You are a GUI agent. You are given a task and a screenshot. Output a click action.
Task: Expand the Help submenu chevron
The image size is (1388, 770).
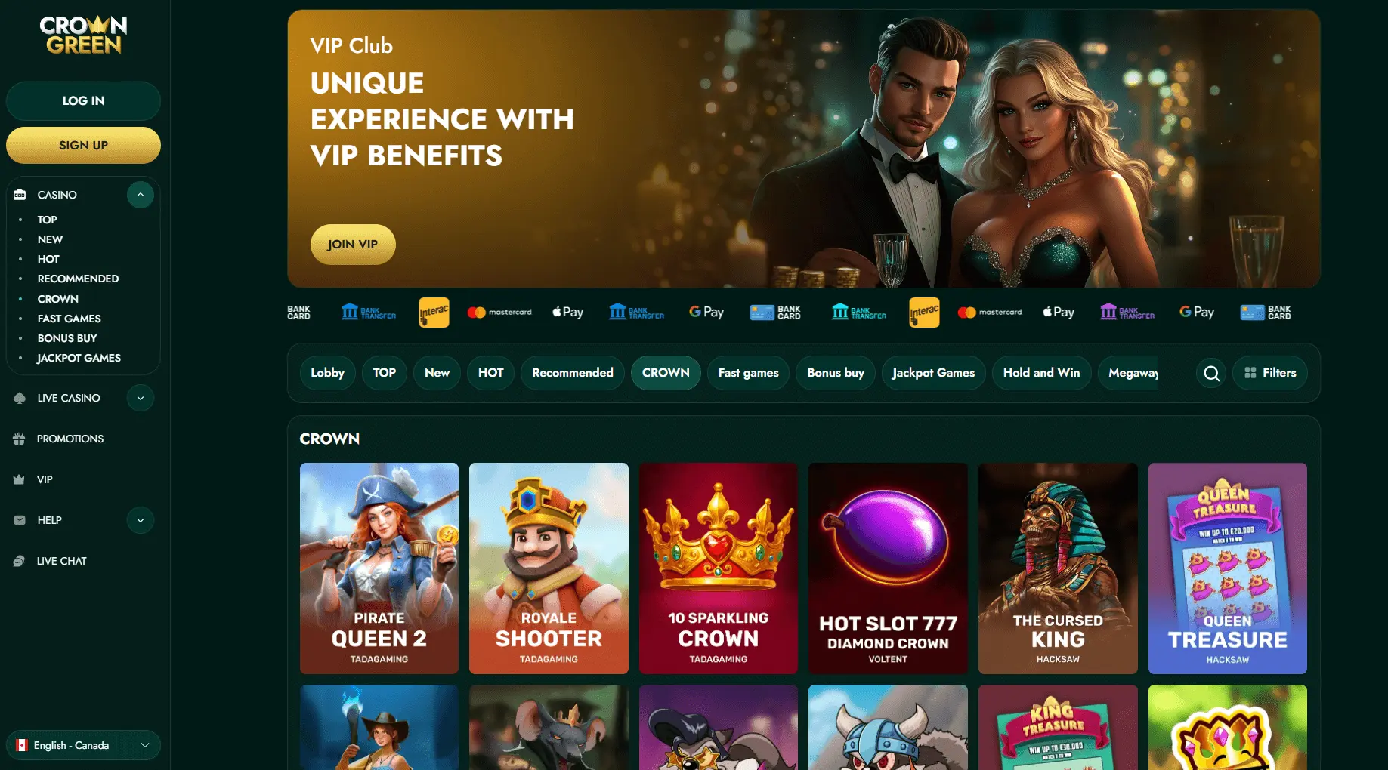click(x=141, y=520)
